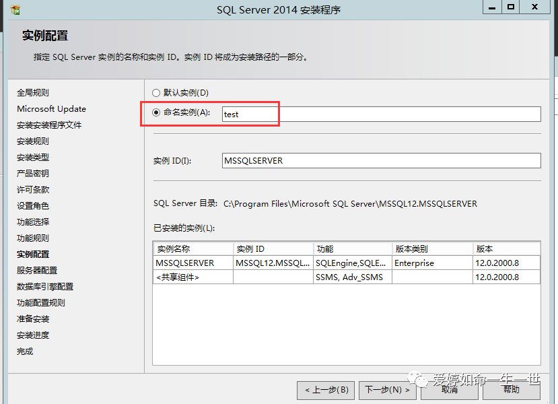Viewport: 558px width, 404px height.
Task: Minimize the SQL Server 2014 setup window
Action: (492, 7)
